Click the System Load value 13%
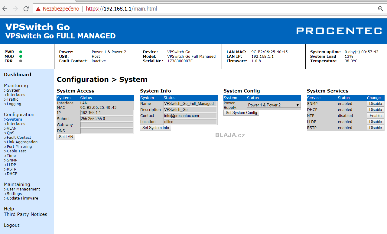The image size is (387, 234). coord(349,57)
